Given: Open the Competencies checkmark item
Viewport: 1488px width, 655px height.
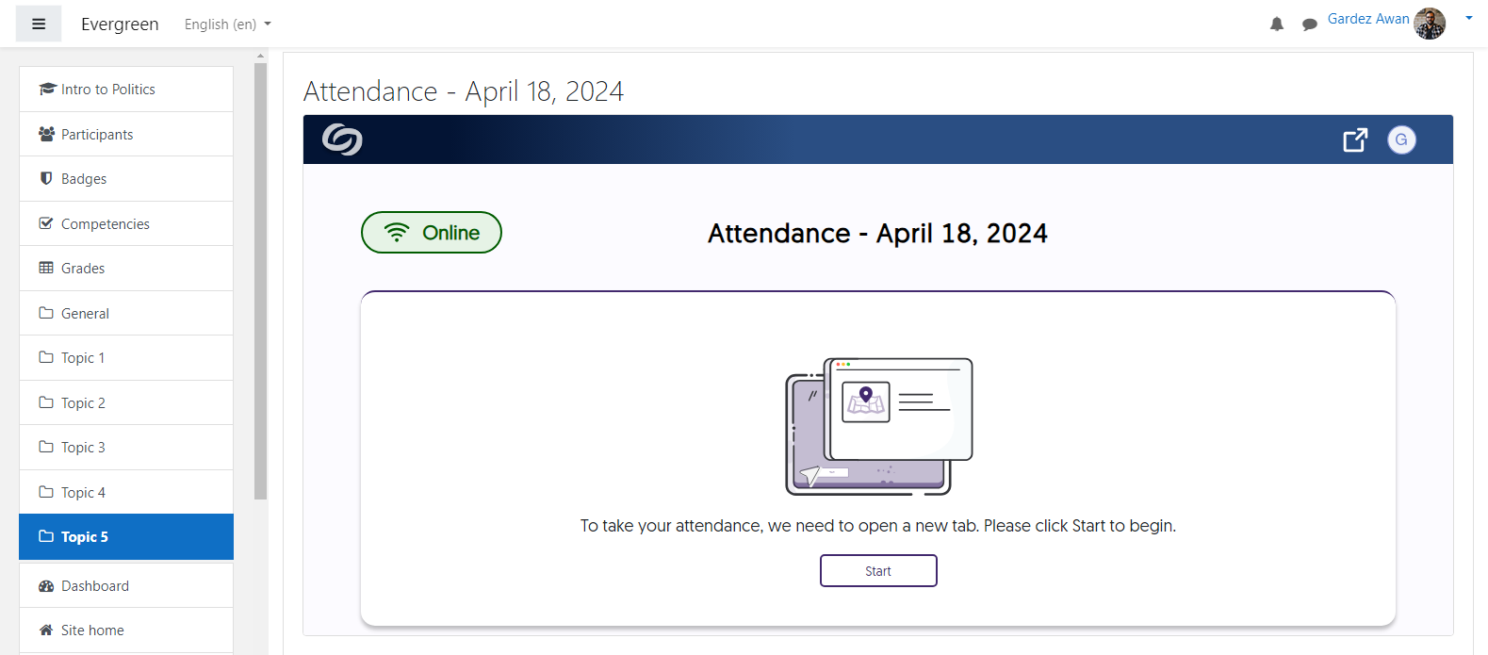Looking at the screenshot, I should click(x=105, y=224).
